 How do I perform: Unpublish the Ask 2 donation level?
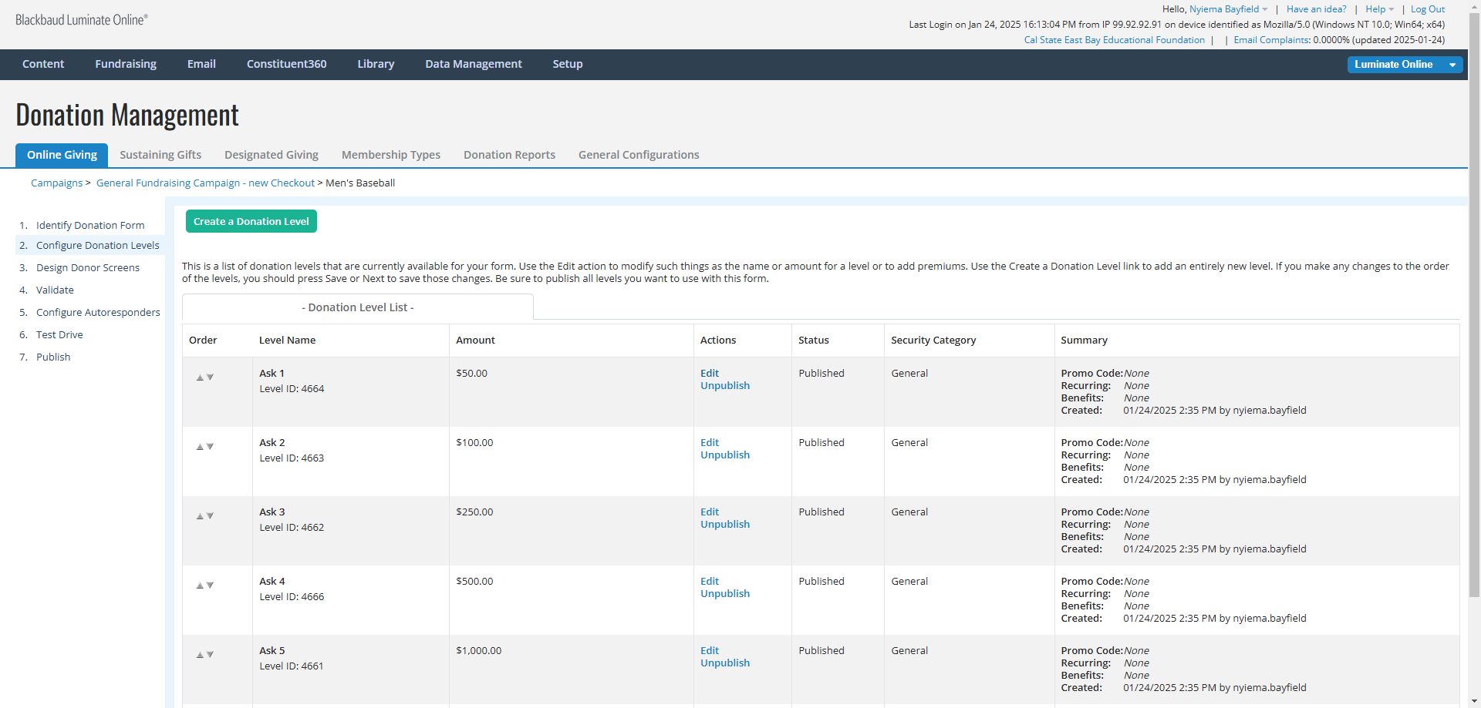pos(725,455)
